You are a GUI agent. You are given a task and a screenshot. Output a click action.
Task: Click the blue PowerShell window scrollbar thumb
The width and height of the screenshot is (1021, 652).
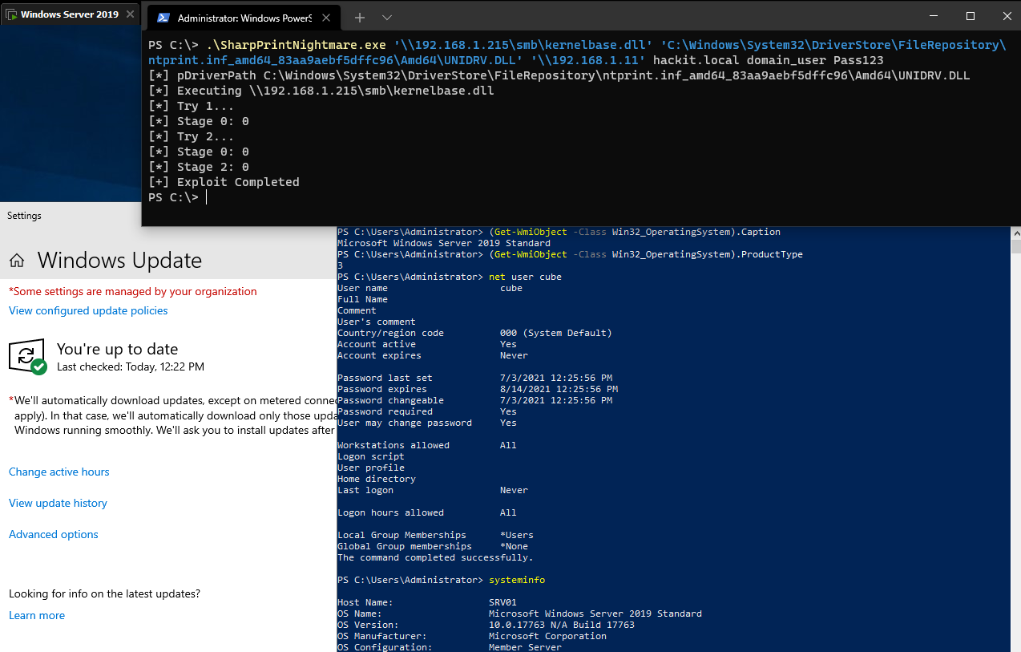coord(1015,246)
